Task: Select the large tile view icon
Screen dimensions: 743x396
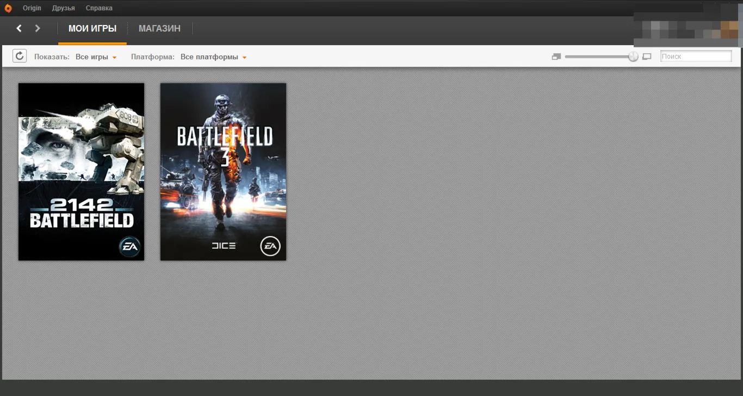Action: click(x=647, y=56)
